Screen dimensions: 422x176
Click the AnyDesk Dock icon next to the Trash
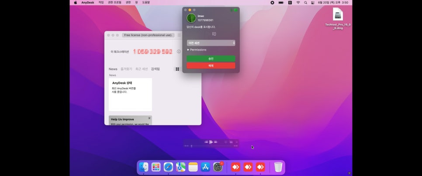click(x=260, y=167)
